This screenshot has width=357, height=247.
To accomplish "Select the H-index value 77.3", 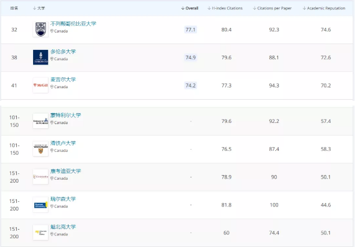I will tap(226, 85).
